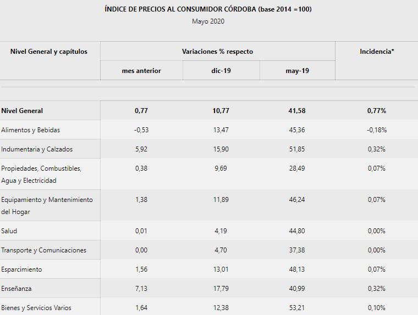The height and width of the screenshot is (315, 418).
Task: Click Bienes y Servicios Varios incidencia 0,10%
Action: pos(377,307)
